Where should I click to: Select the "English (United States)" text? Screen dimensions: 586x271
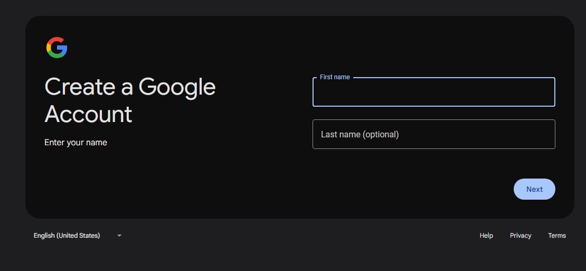pyautogui.click(x=67, y=236)
